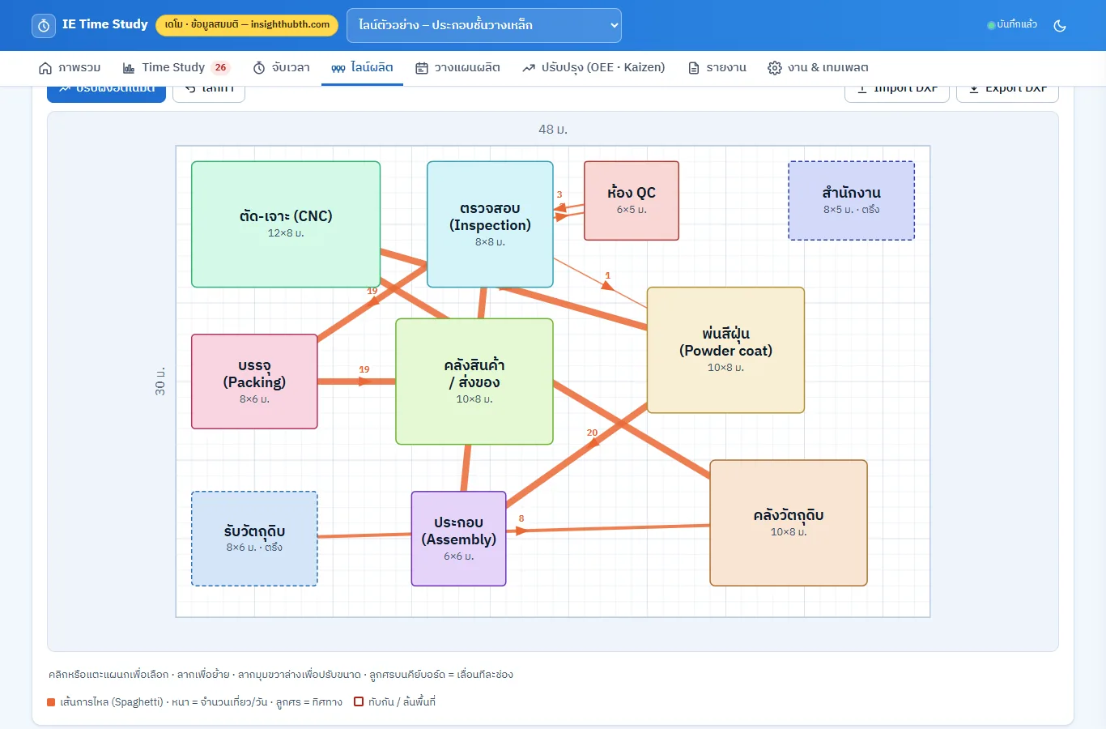Open งาน & เทมเพลต settings tab
1106x729 pixels.
818,68
